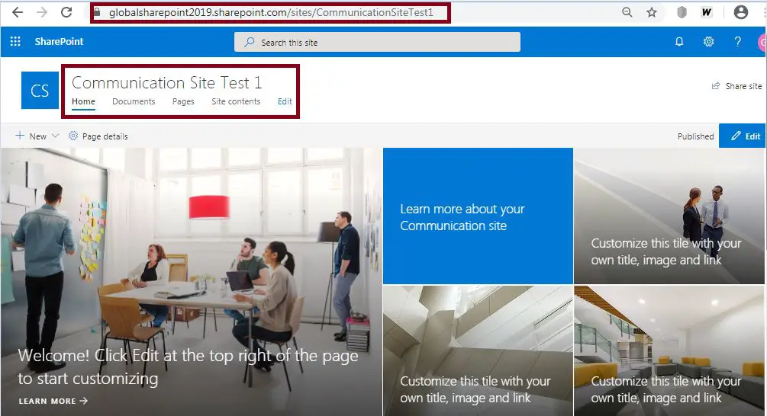Screen dimensions: 767x416
Task: Open the help question mark icon
Action: [738, 41]
